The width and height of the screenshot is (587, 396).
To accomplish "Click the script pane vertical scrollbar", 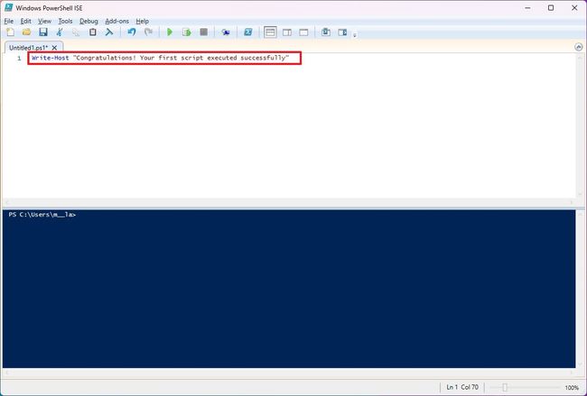I will pos(580,125).
